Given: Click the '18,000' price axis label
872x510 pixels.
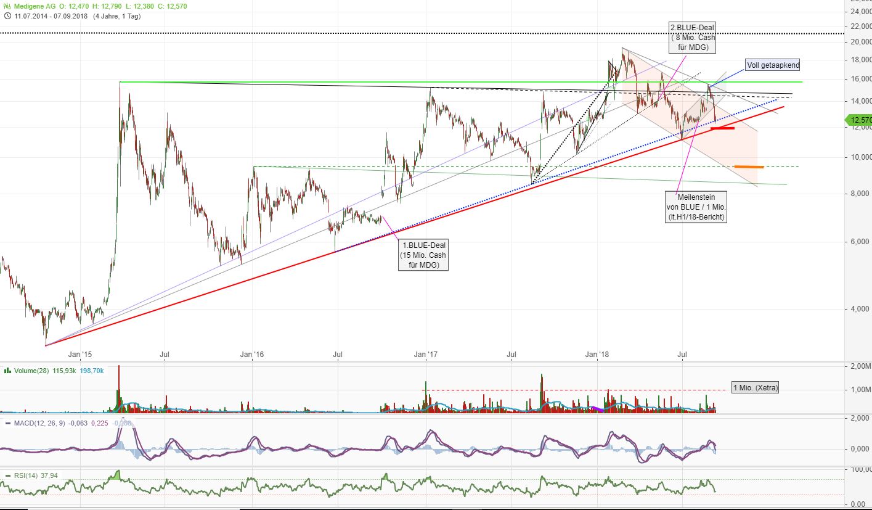Looking at the screenshot, I should coord(861,60).
